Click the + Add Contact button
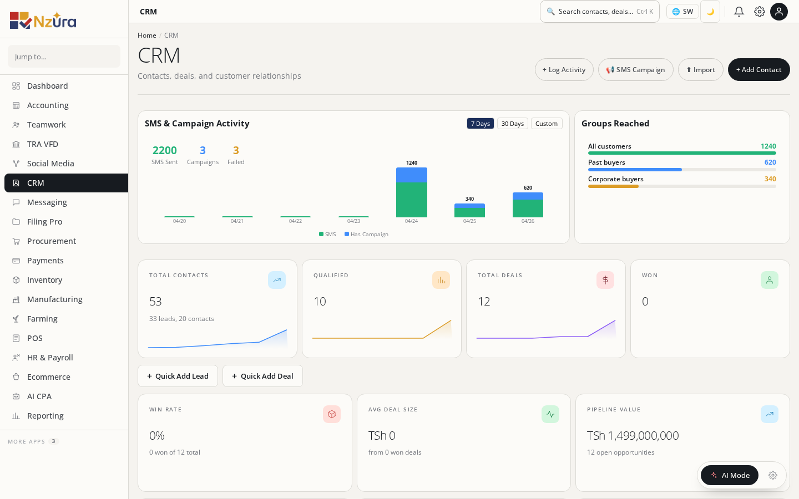Viewport: 799px width, 499px height. 758,69
